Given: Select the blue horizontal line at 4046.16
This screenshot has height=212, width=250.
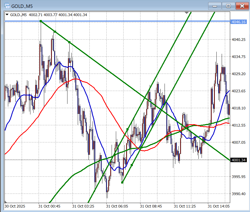Looking at the screenshot, I should pyautogui.click(x=132, y=21).
